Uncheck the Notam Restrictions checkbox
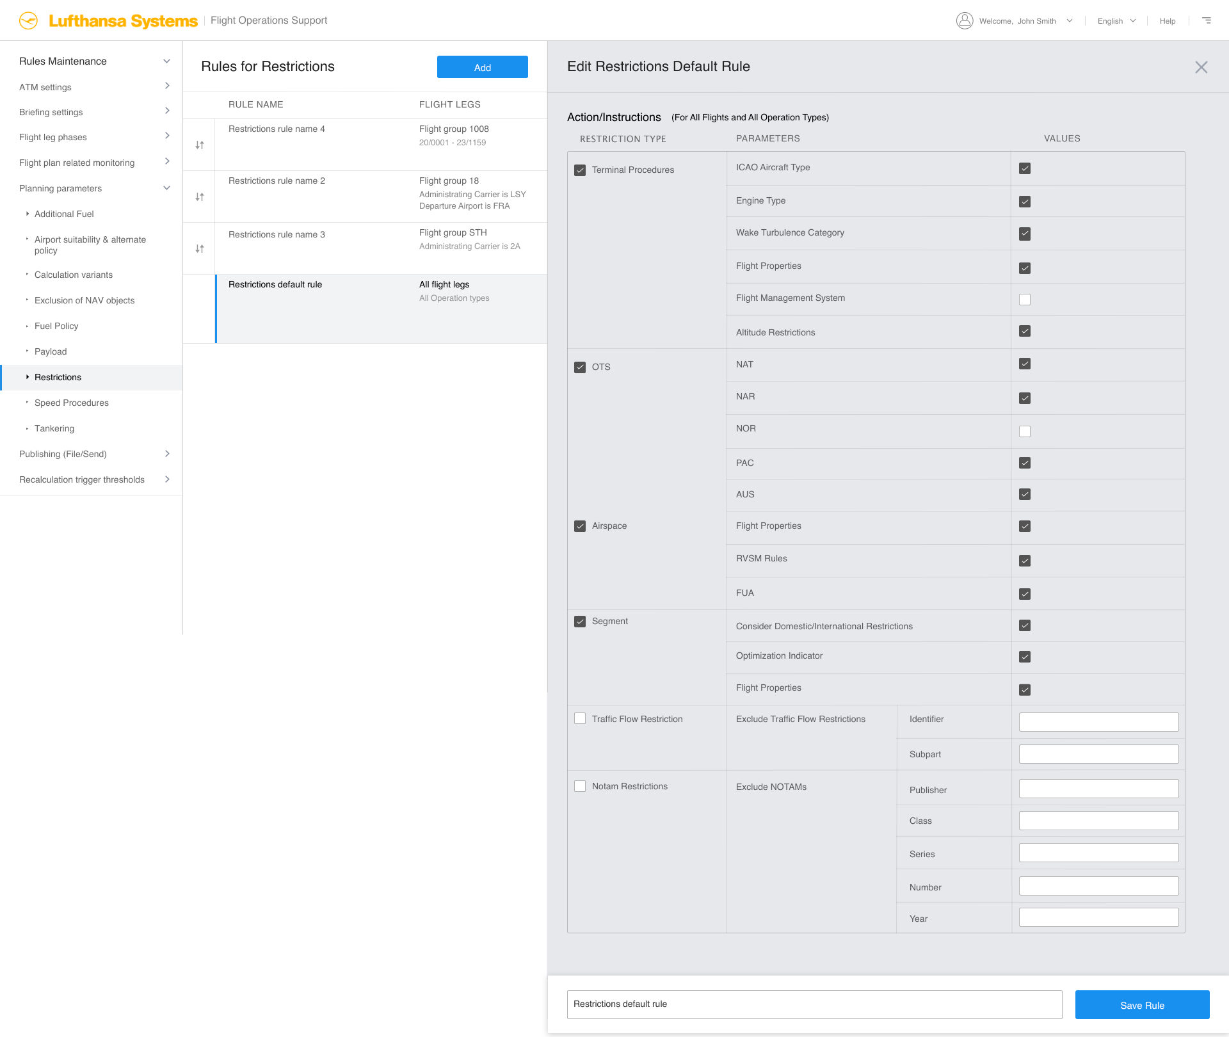The image size is (1229, 1037). [580, 786]
